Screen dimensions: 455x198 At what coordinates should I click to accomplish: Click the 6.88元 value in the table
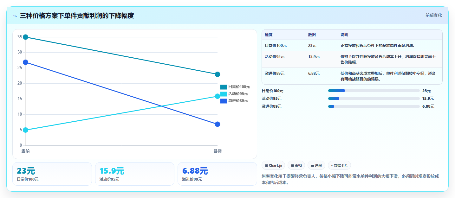click(x=314, y=73)
